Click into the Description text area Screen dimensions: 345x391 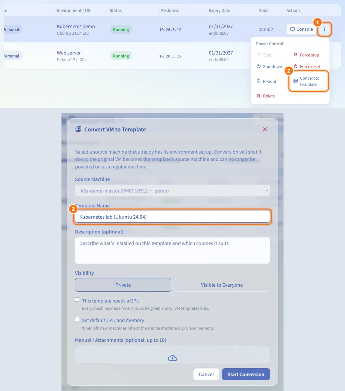click(172, 250)
